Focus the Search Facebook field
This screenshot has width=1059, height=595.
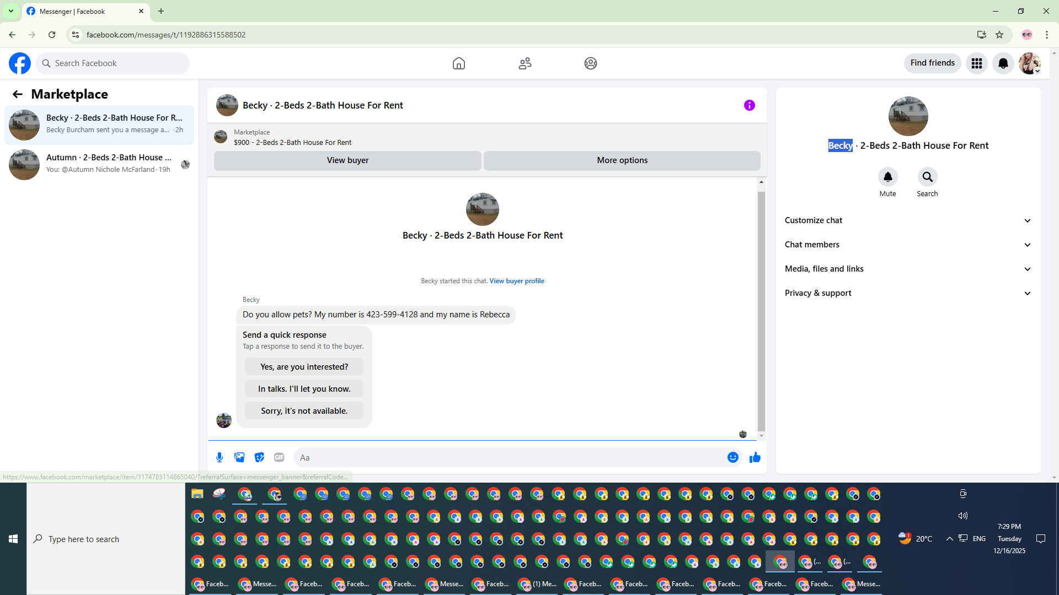(x=113, y=63)
